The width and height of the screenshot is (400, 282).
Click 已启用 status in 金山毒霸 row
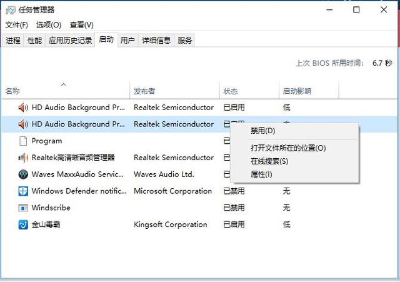click(234, 224)
